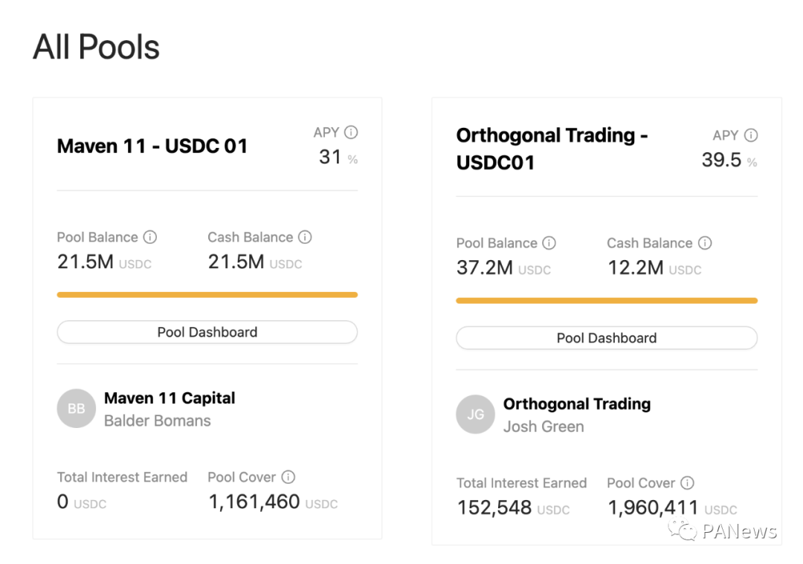The image size is (803, 564).
Task: Open the Maven 11 Pool Dashboard
Action: point(207,332)
